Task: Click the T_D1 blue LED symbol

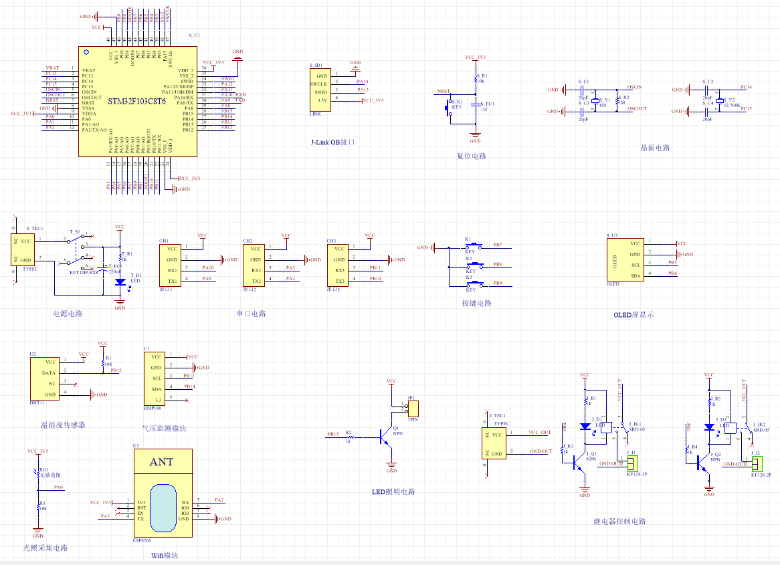Action: click(120, 282)
